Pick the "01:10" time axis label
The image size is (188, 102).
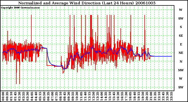pos(11,96)
